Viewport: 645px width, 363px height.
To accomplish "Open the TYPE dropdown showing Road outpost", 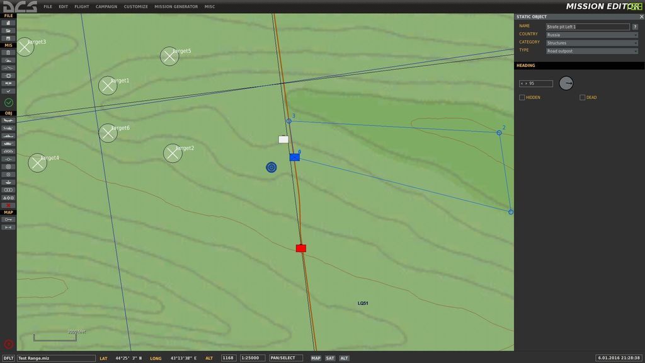I will pyautogui.click(x=591, y=51).
